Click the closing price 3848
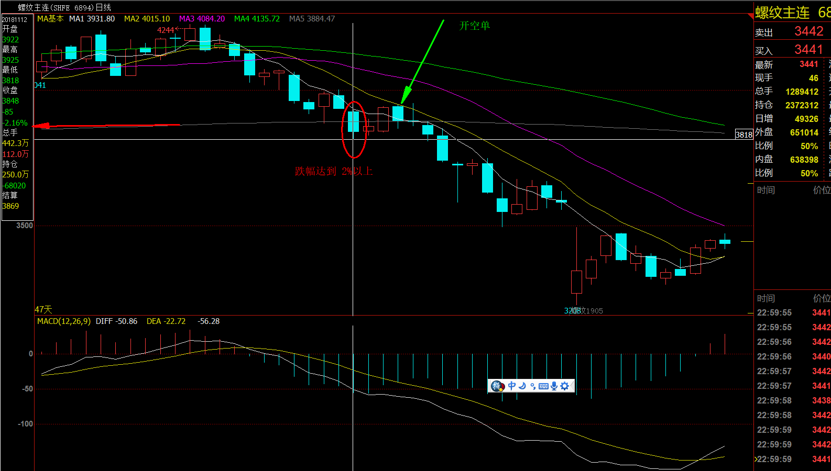The width and height of the screenshot is (831, 471). [10, 101]
